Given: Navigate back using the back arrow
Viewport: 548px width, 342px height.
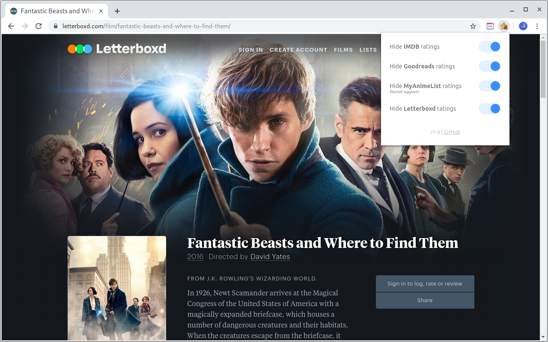Looking at the screenshot, I should coord(11,26).
